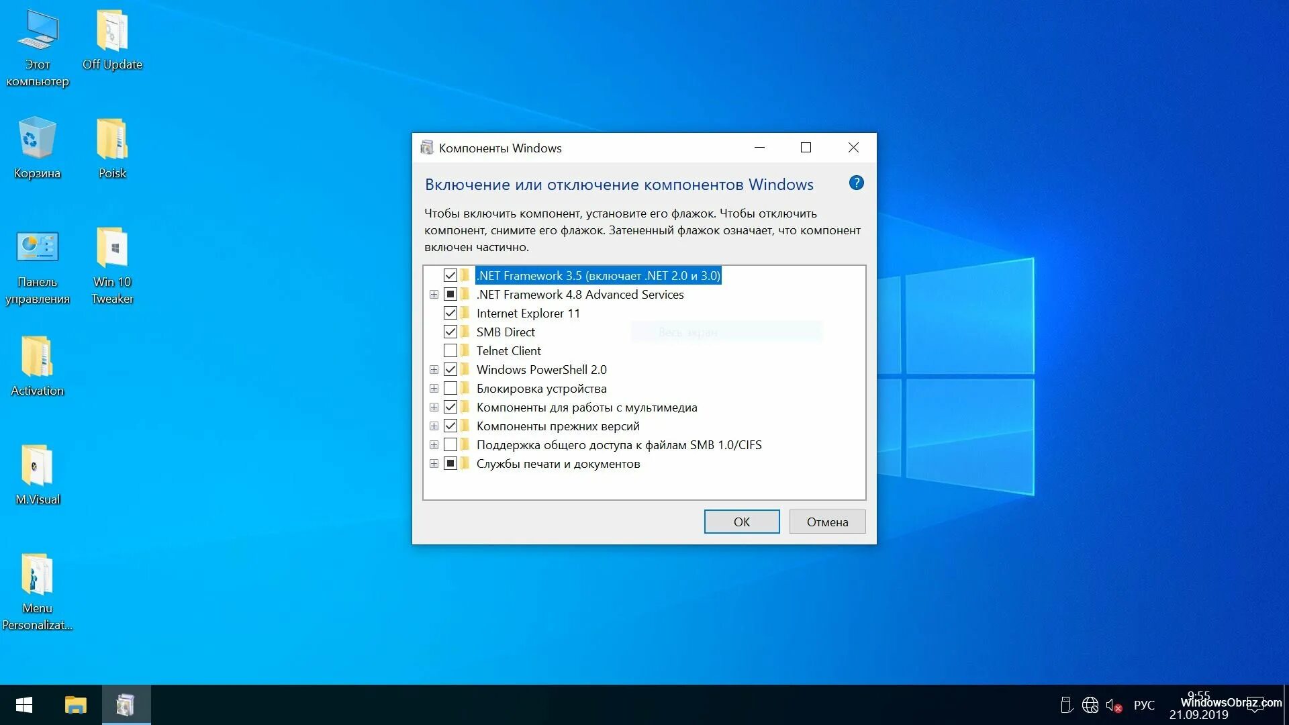The image size is (1289, 725).
Task: Click Отмена to cancel changes
Action: (826, 522)
